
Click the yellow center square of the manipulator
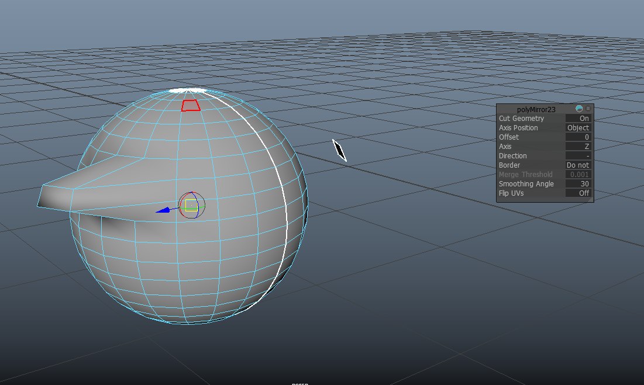click(191, 205)
